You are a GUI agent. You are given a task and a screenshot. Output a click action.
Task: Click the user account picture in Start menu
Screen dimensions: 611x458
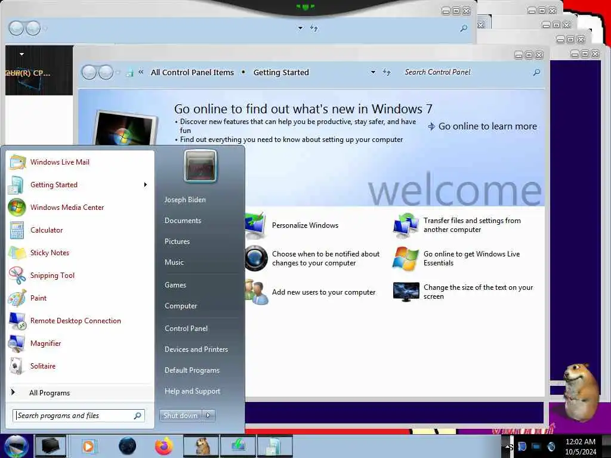(x=200, y=166)
